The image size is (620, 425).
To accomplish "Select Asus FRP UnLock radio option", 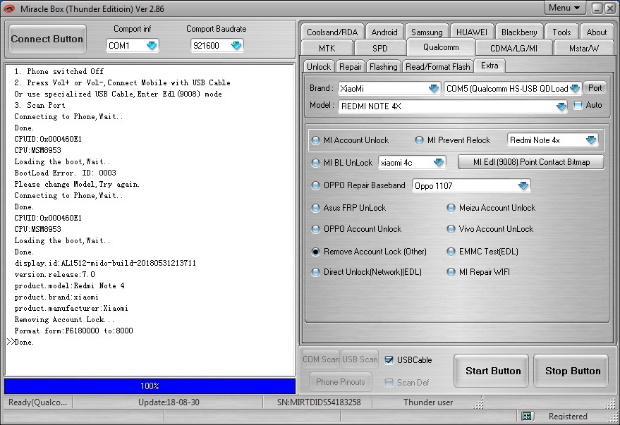I will pyautogui.click(x=315, y=208).
